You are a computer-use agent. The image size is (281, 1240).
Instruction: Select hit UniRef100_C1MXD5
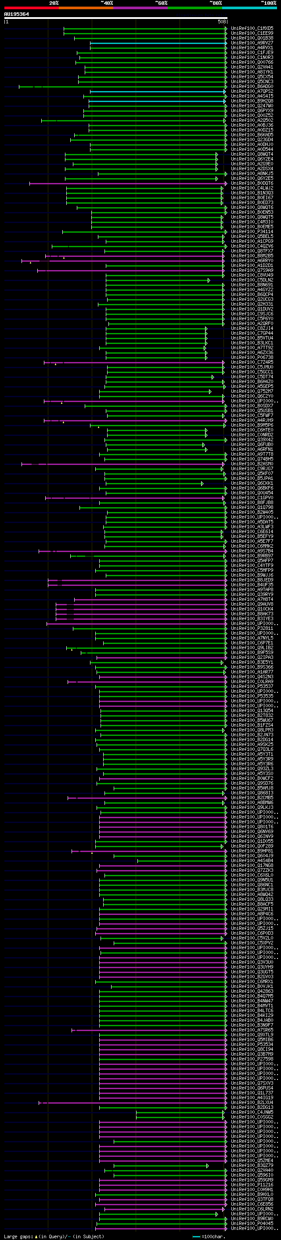252,29
